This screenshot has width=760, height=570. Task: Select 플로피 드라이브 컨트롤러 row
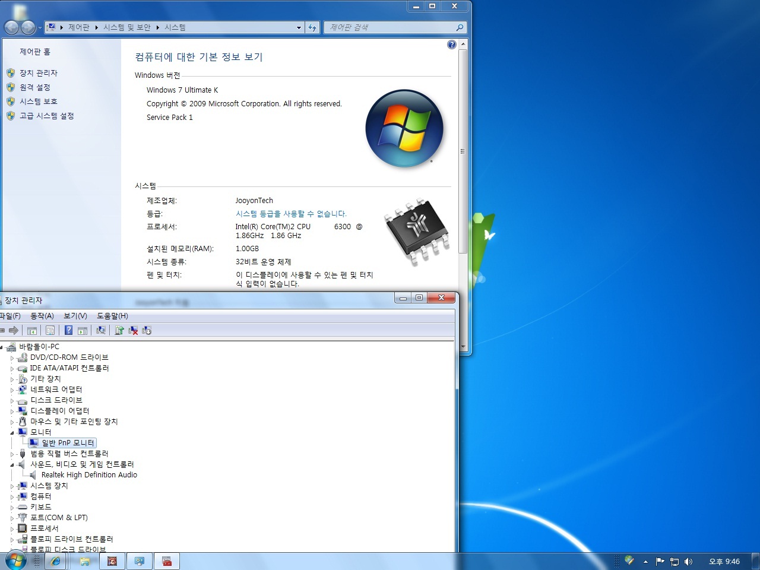click(x=72, y=539)
